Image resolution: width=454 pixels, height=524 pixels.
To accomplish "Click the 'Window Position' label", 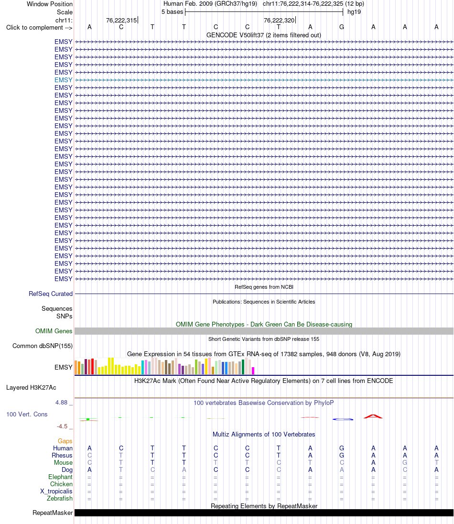I will (x=49, y=4).
